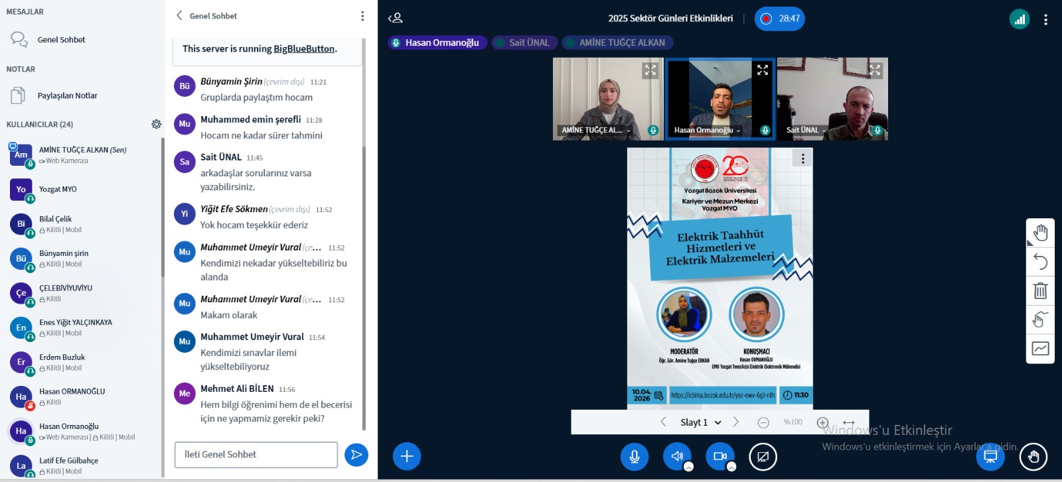Open chat options three-dot menu
Image resolution: width=1062 pixels, height=482 pixels.
pyautogui.click(x=362, y=16)
